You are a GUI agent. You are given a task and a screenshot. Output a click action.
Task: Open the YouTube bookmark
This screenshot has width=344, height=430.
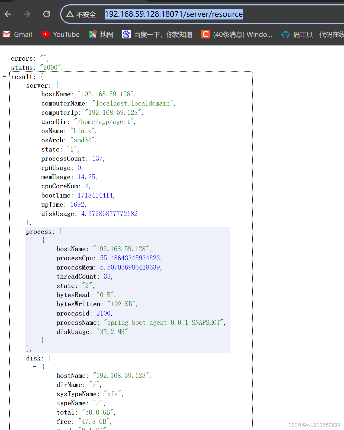point(60,34)
